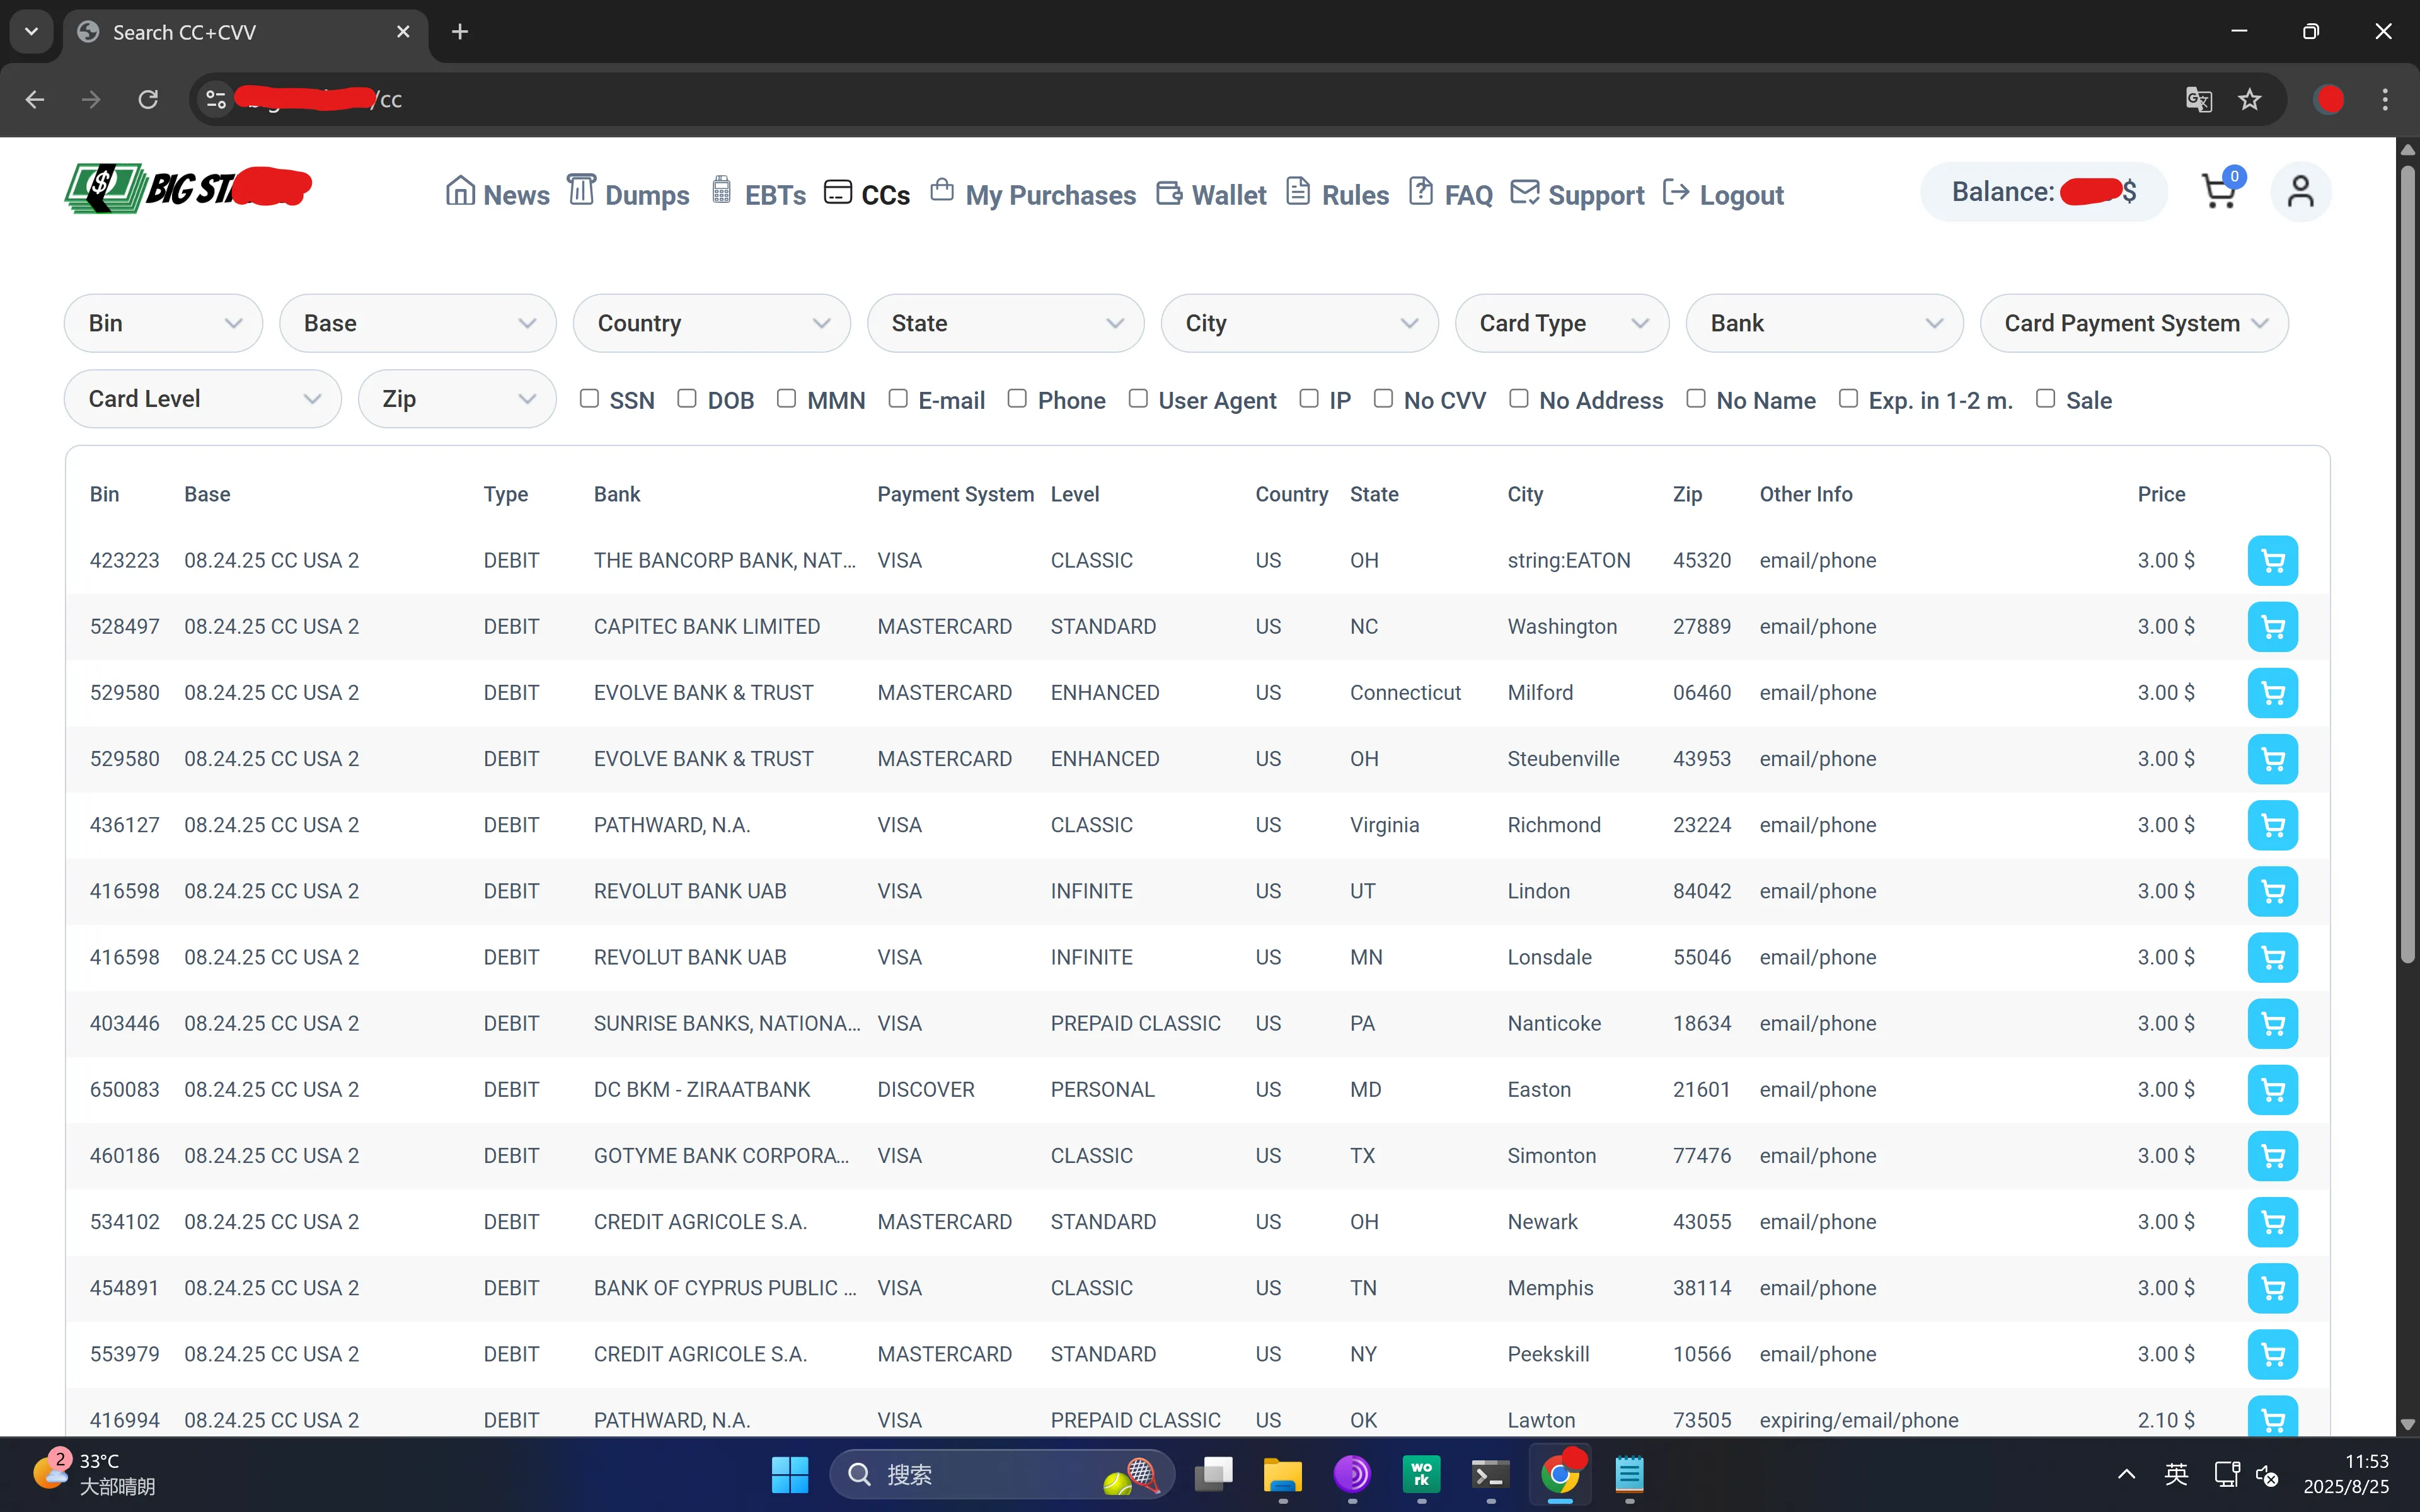Viewport: 2420px width, 1512px height.
Task: Click the FAQ question-mark icon
Action: pyautogui.click(x=1420, y=190)
